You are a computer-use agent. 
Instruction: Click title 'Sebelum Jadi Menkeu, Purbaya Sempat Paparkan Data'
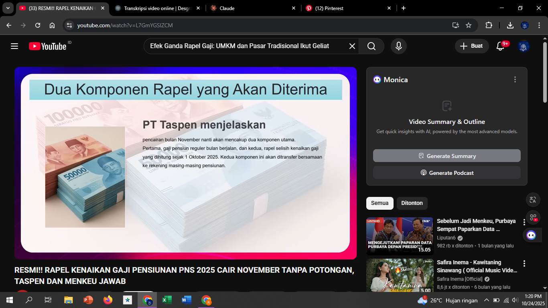point(476,225)
